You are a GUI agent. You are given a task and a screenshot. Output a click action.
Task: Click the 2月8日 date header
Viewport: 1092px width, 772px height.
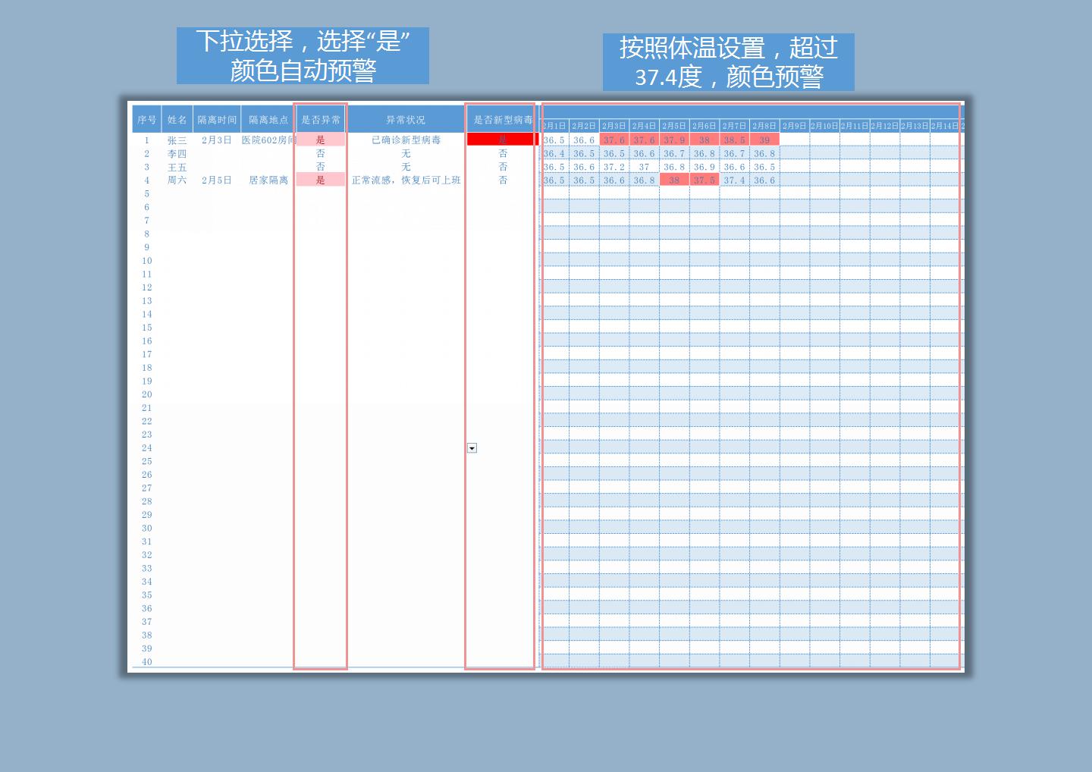coord(764,126)
